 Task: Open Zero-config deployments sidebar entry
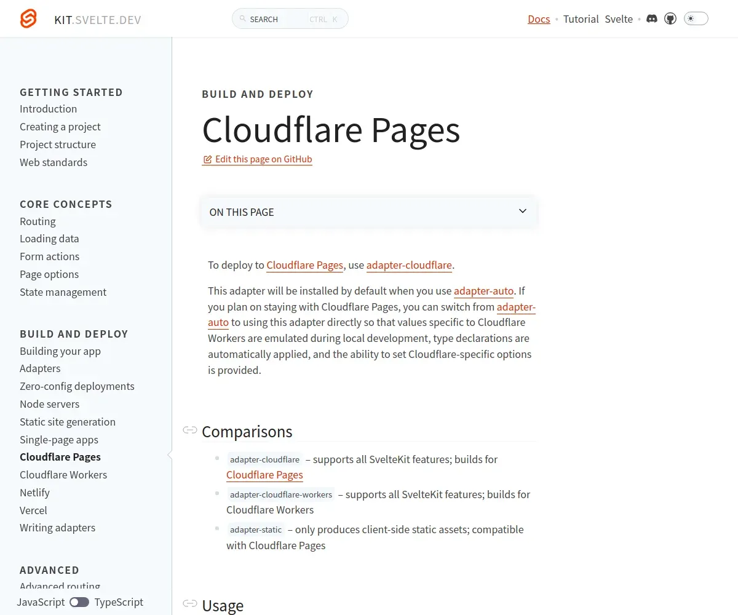tap(77, 386)
